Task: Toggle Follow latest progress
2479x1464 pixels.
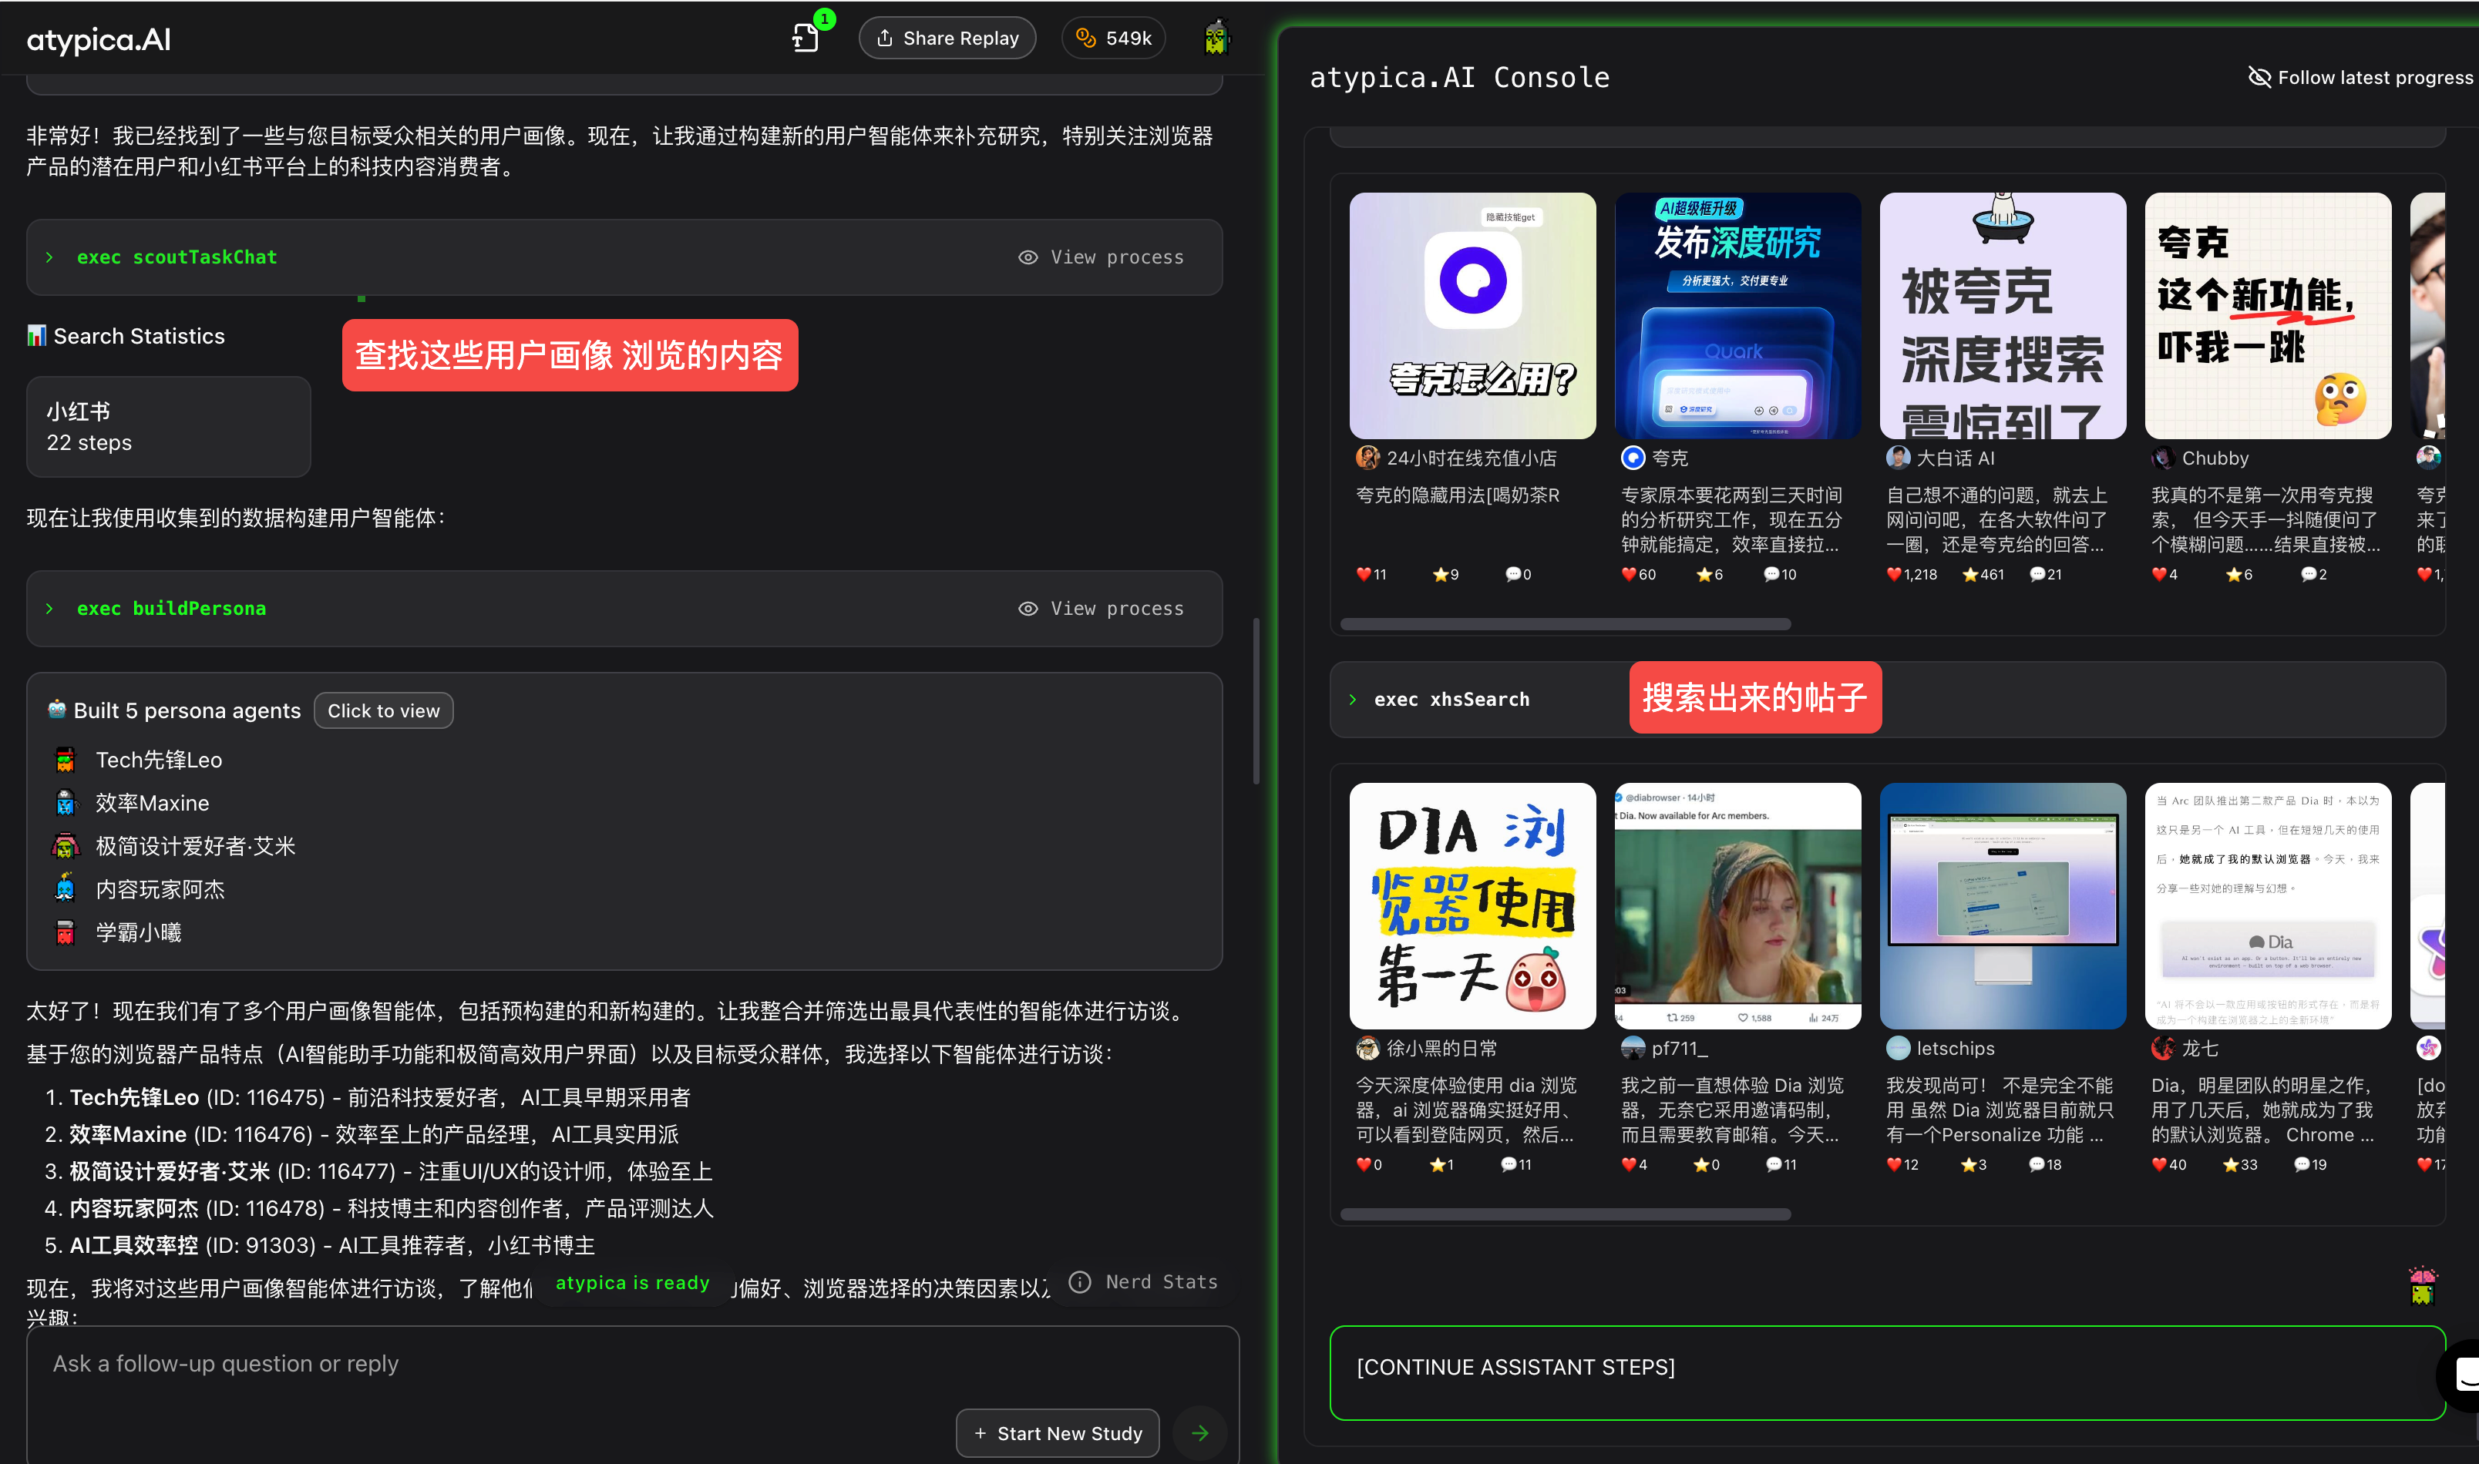Action: pyautogui.click(x=2360, y=77)
